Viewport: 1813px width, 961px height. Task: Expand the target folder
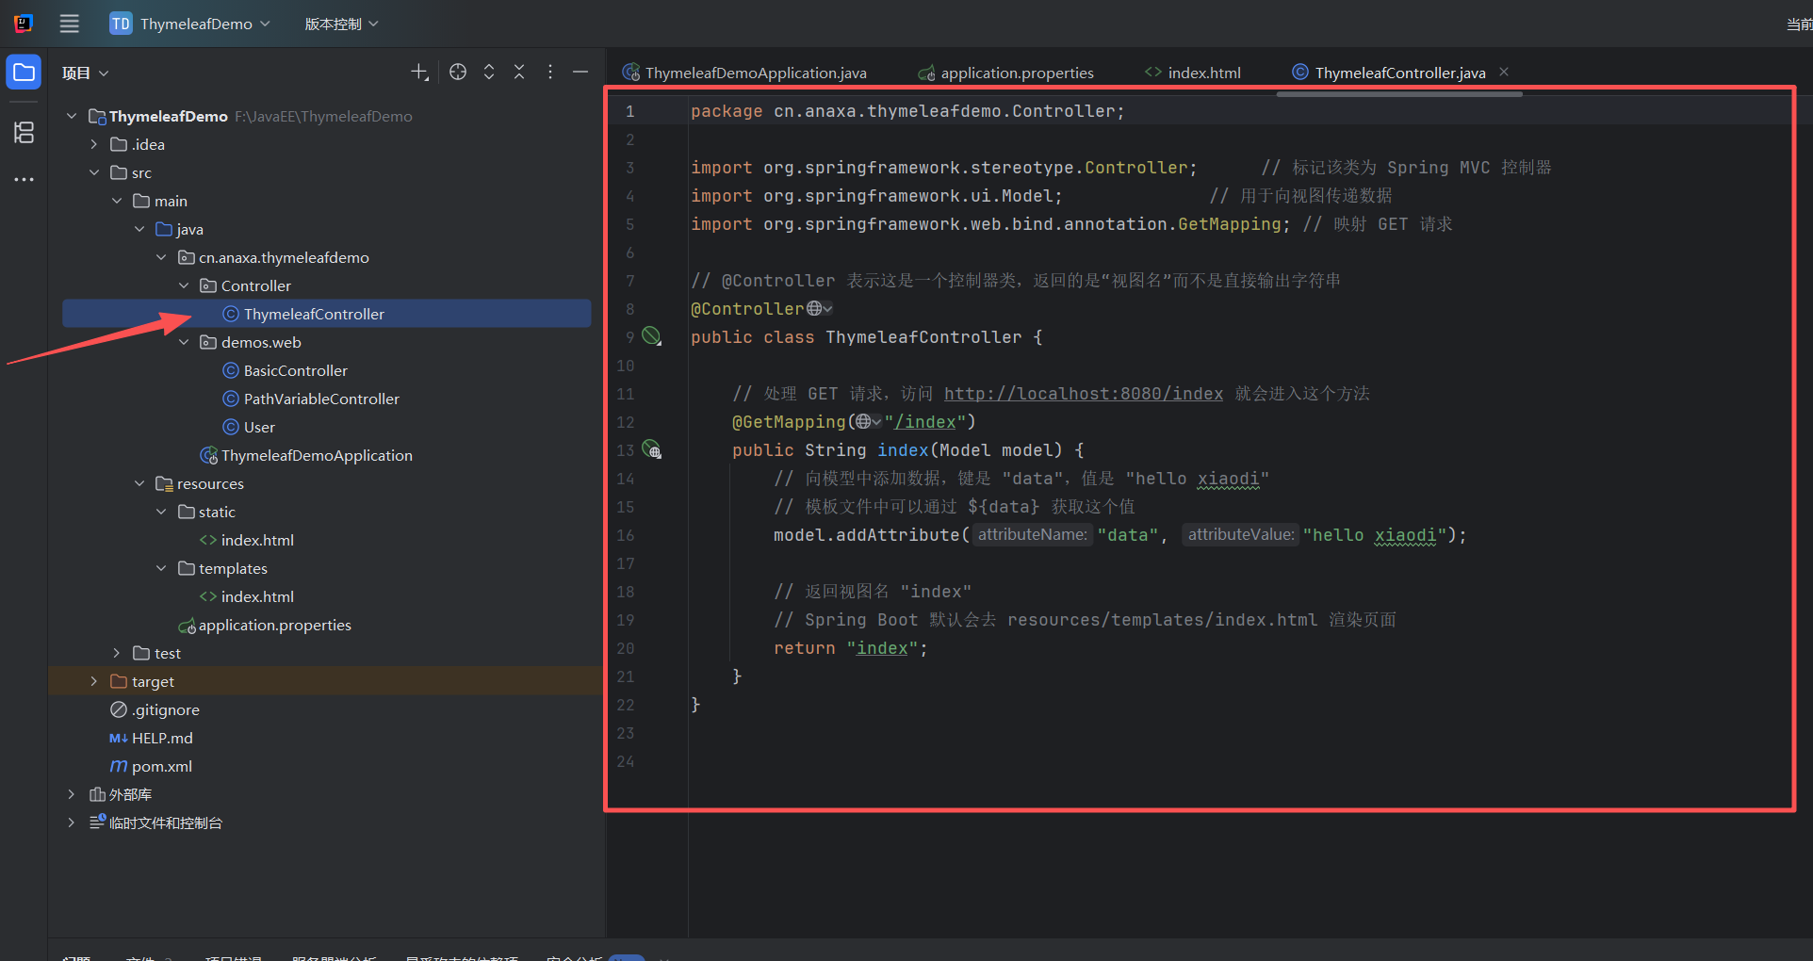click(94, 681)
